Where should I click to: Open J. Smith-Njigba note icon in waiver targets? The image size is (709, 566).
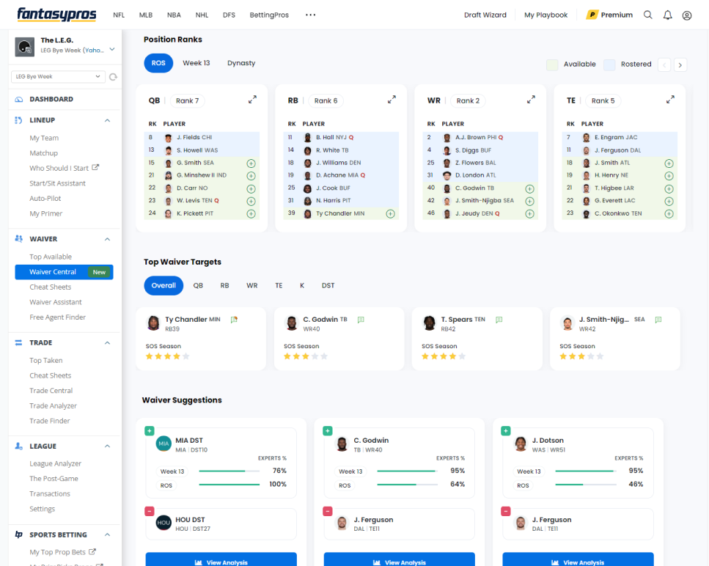[x=658, y=320]
